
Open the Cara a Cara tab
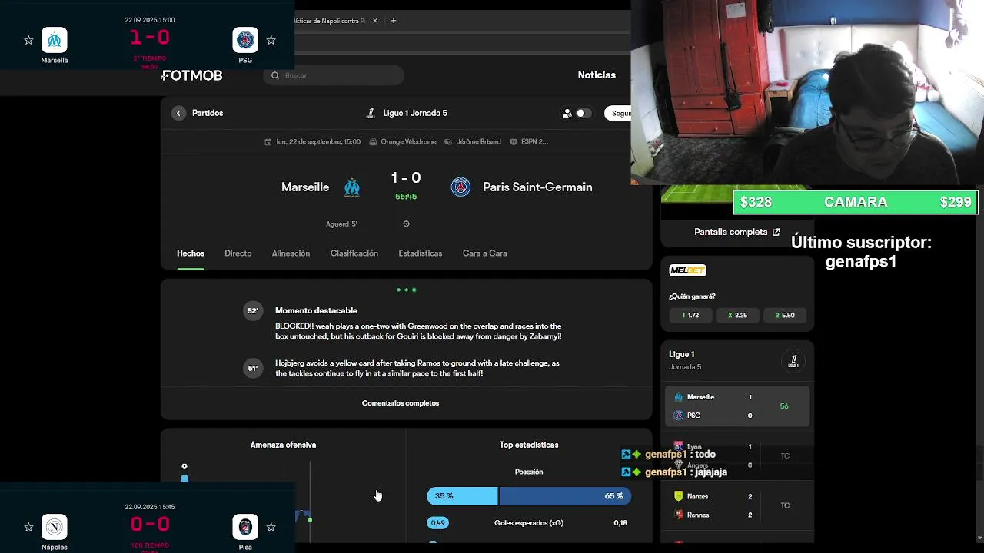[x=485, y=253]
